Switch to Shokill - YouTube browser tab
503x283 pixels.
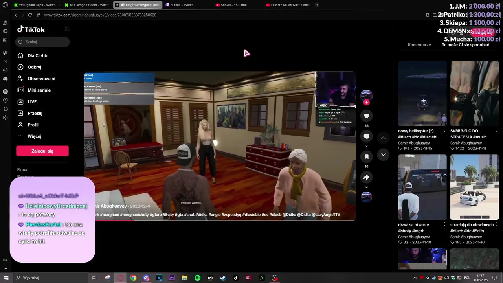click(238, 5)
